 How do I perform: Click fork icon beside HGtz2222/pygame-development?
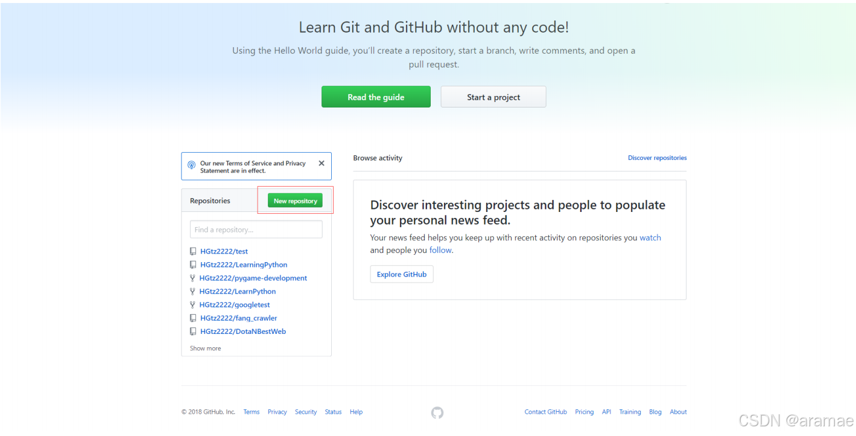coord(192,278)
